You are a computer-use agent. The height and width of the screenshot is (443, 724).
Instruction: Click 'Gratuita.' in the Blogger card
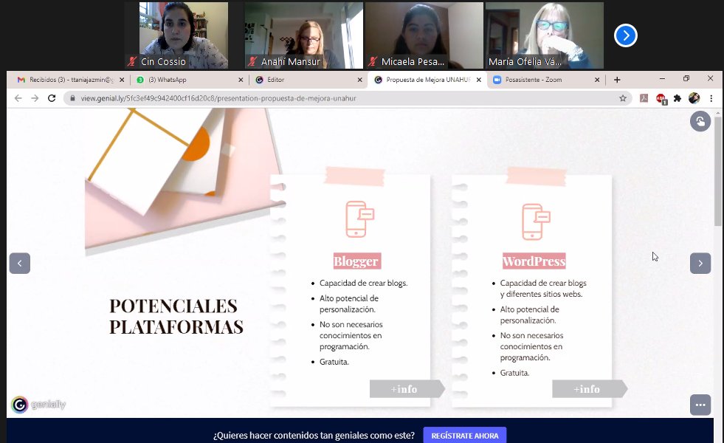(334, 362)
